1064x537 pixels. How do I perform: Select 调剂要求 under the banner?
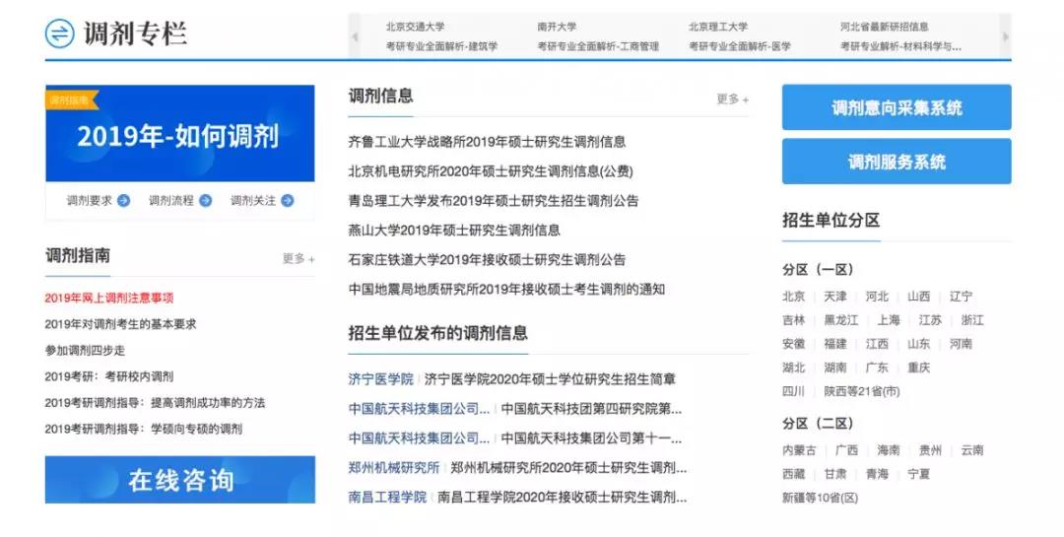[x=90, y=200]
